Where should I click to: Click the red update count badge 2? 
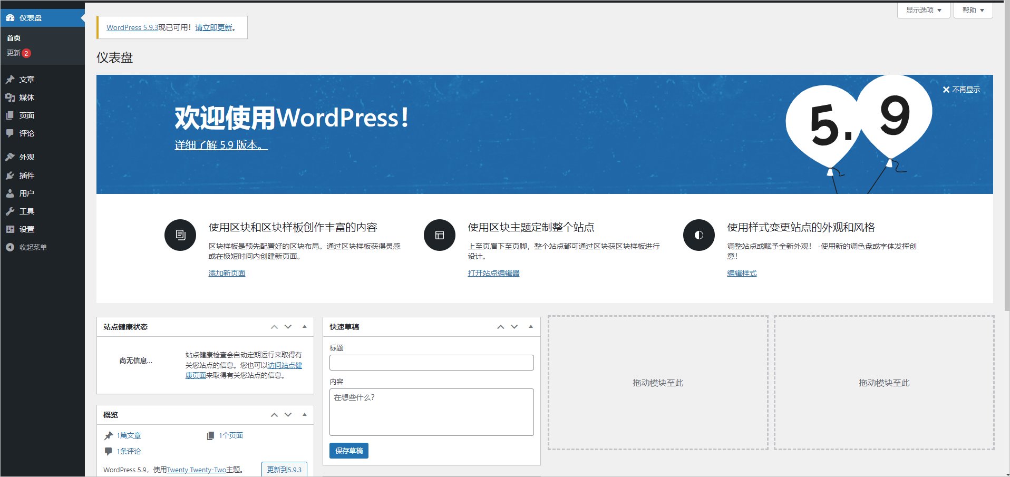26,53
